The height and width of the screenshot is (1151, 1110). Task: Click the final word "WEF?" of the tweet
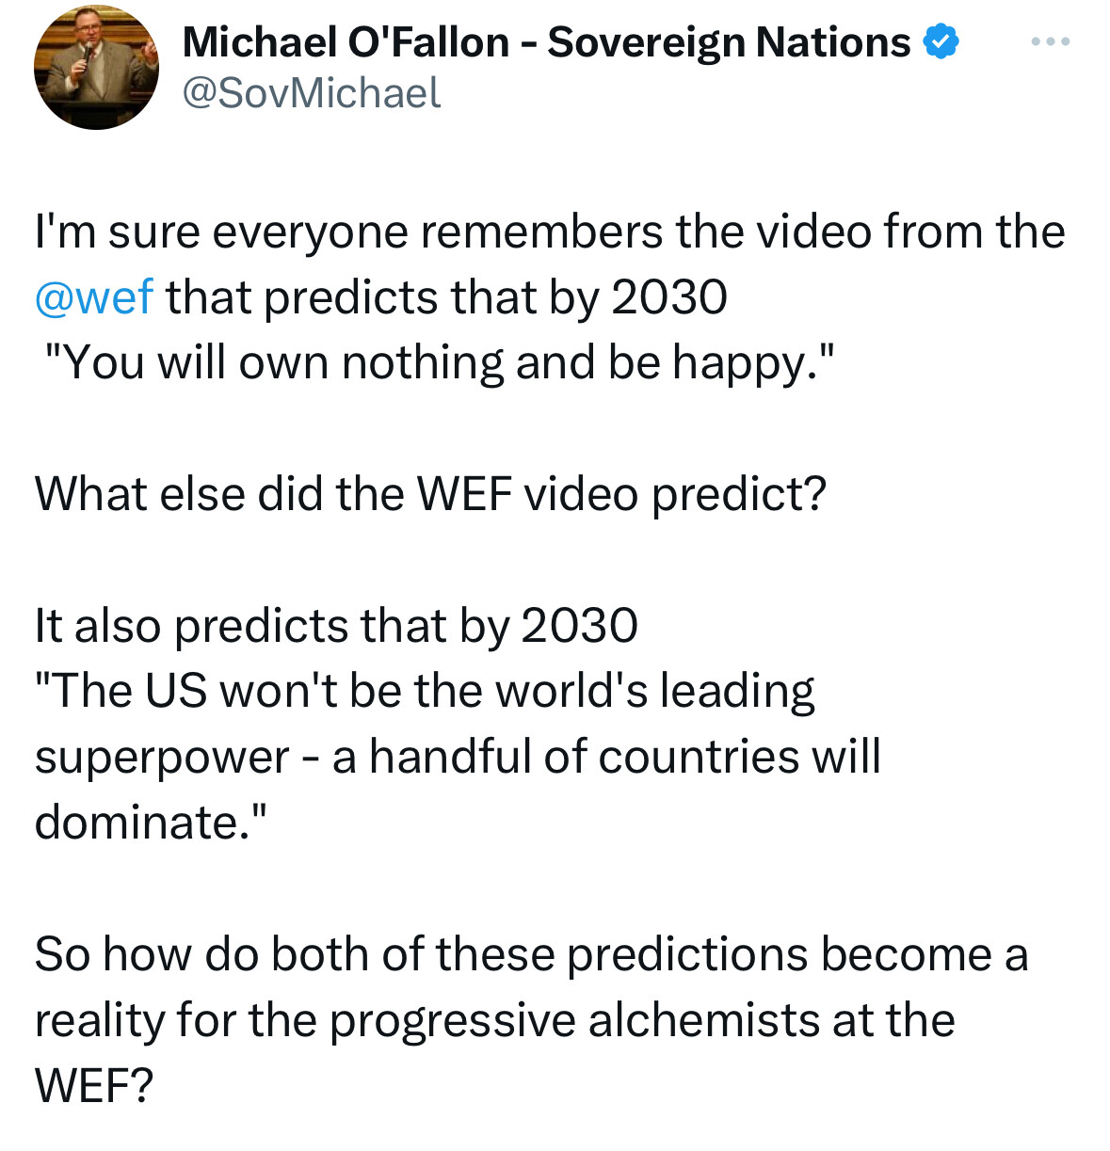pos(93,1086)
